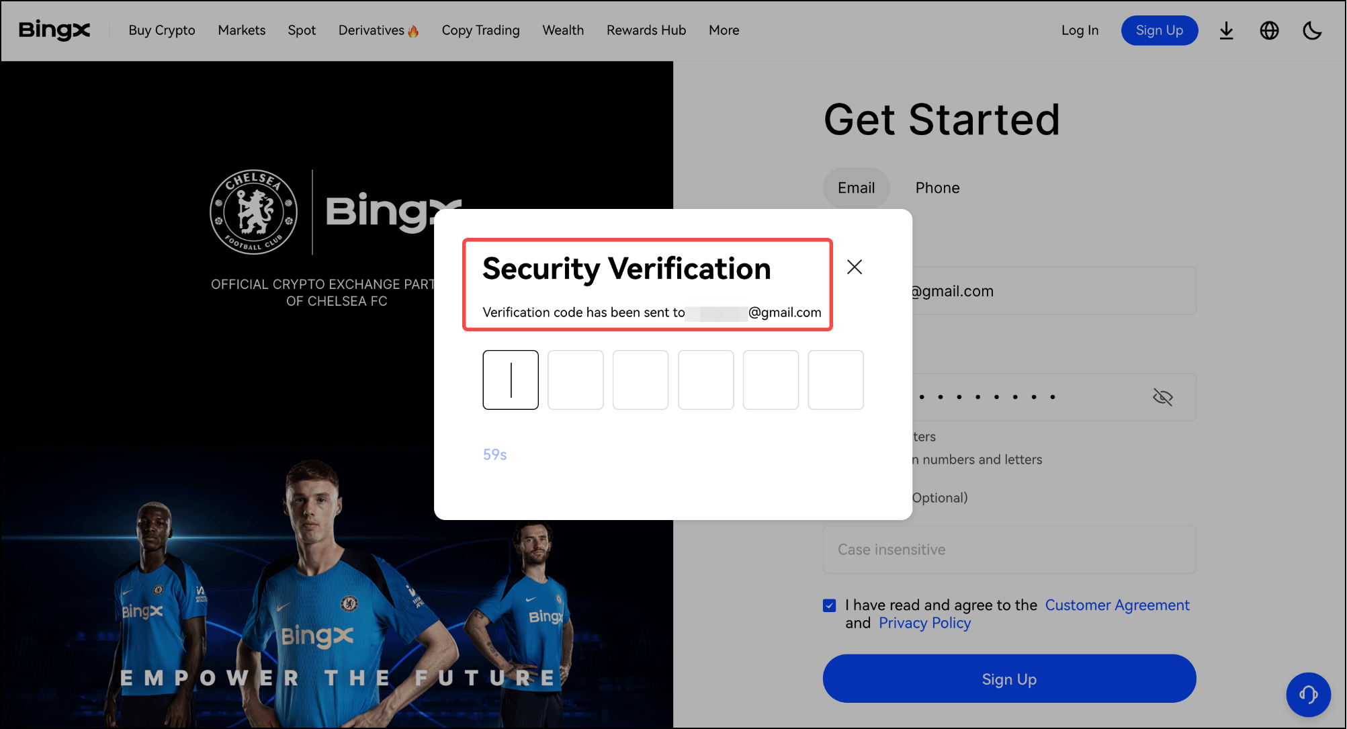1347x729 pixels.
Task: Open the Privacy Policy link
Action: (924, 623)
